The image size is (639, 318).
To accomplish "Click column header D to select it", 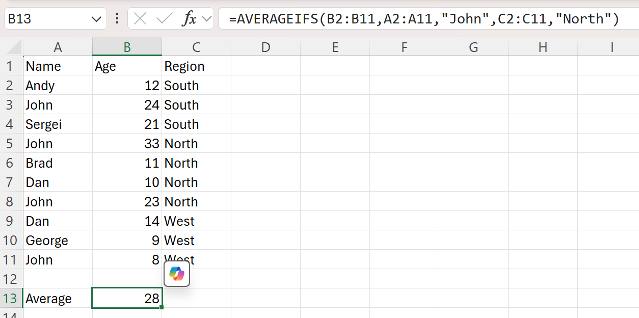I will pos(265,46).
